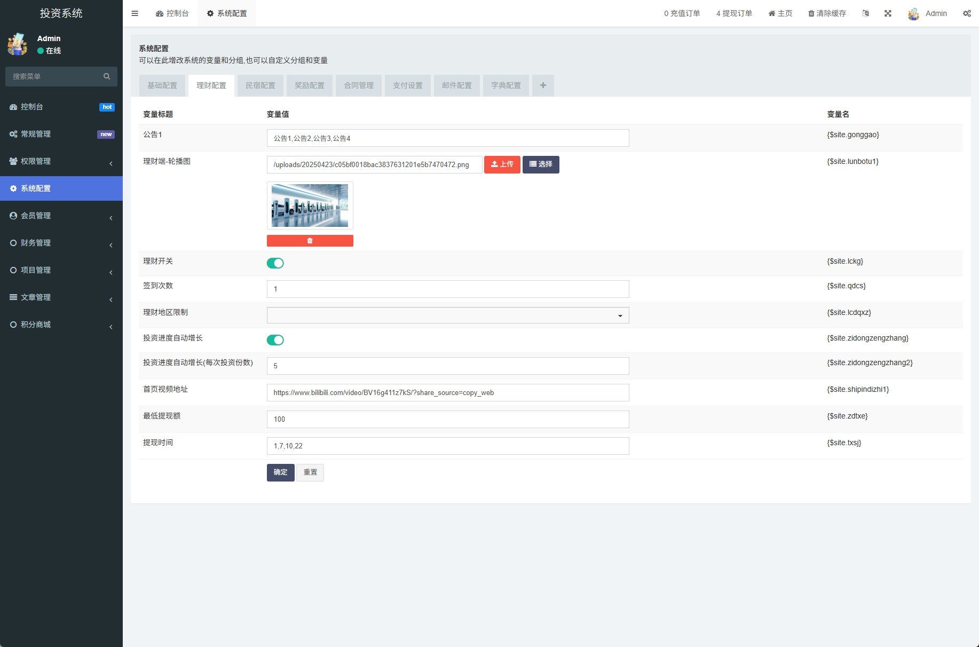Expand the 会员管理 sidebar menu

(x=61, y=216)
